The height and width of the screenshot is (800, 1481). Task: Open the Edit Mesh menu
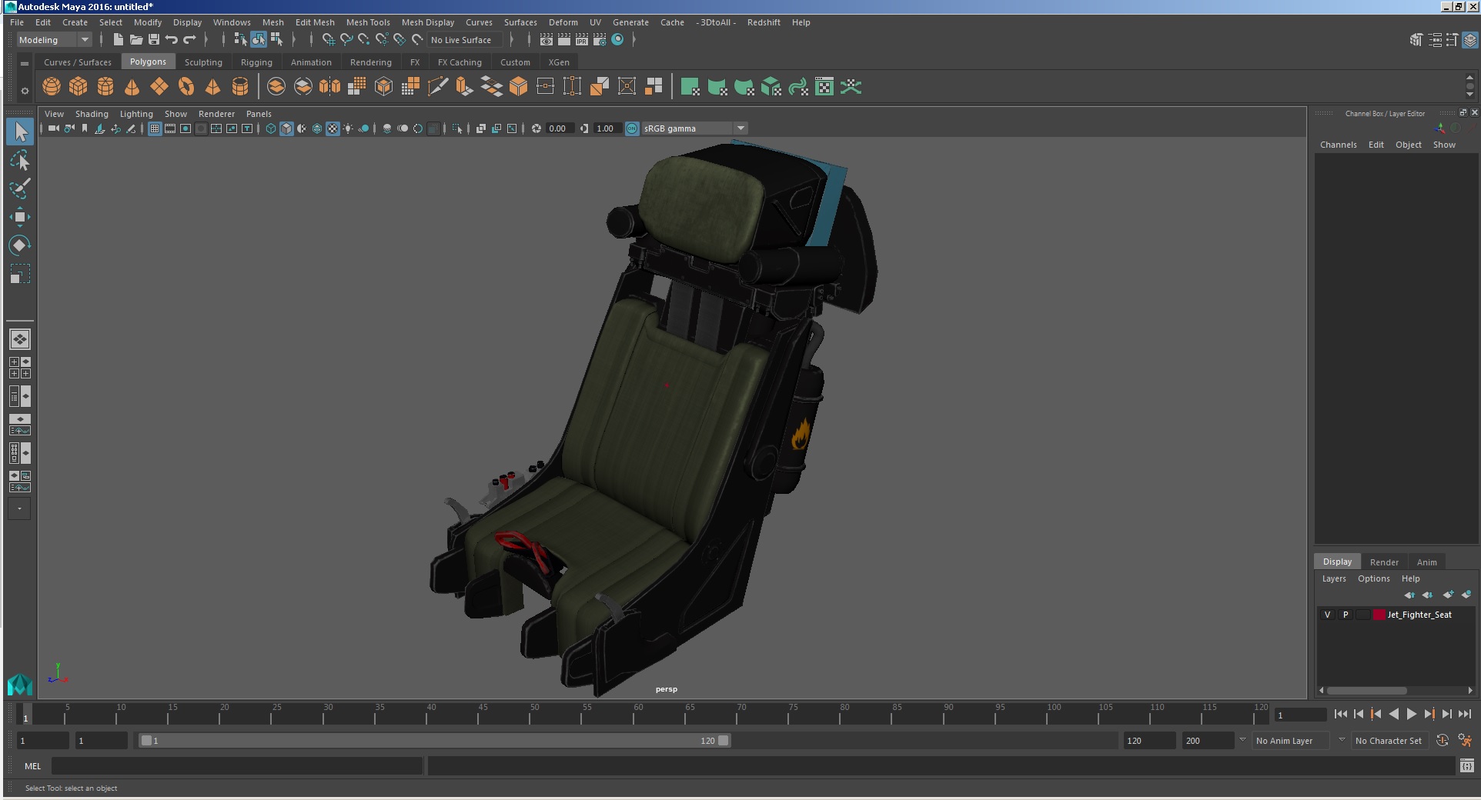coord(315,22)
